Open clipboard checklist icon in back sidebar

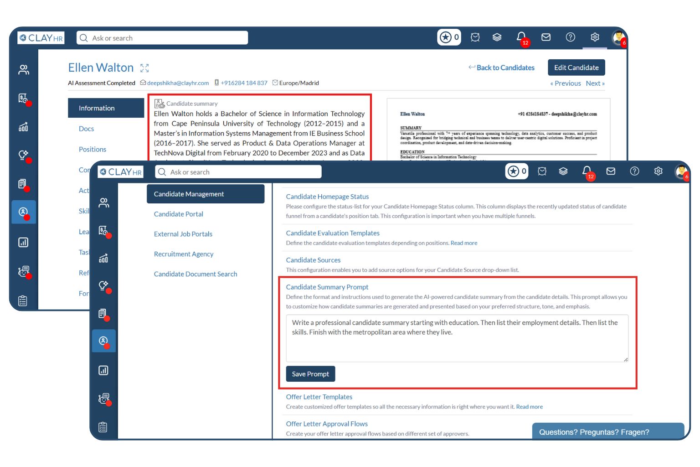23,301
